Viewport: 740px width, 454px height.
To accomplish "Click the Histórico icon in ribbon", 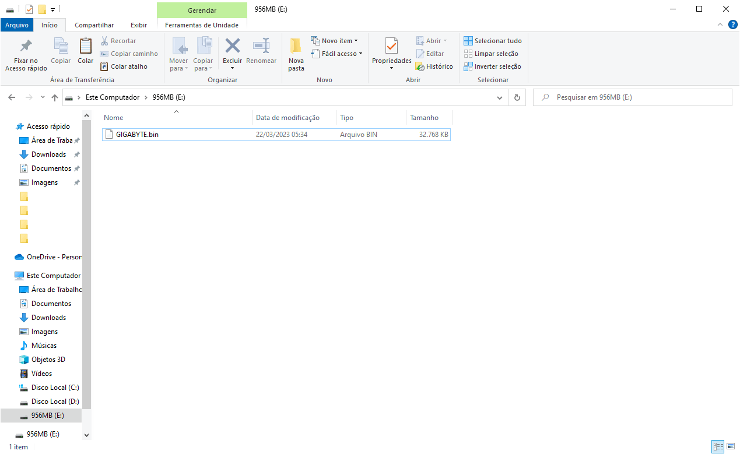I will point(420,66).
